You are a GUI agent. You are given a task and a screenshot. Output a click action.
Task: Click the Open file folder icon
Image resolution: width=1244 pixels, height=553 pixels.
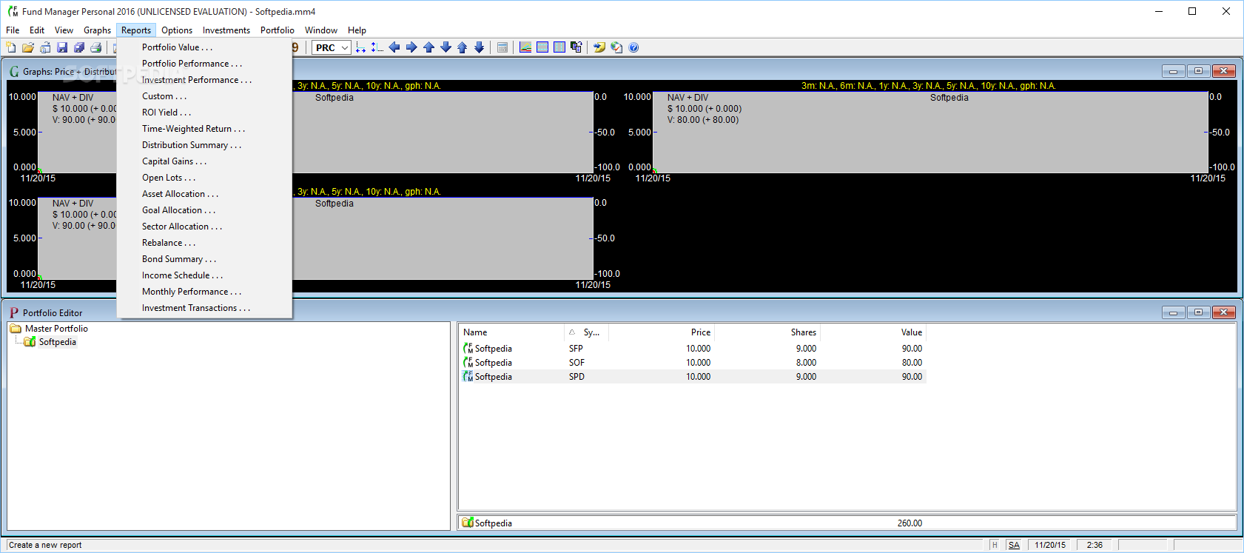tap(28, 47)
